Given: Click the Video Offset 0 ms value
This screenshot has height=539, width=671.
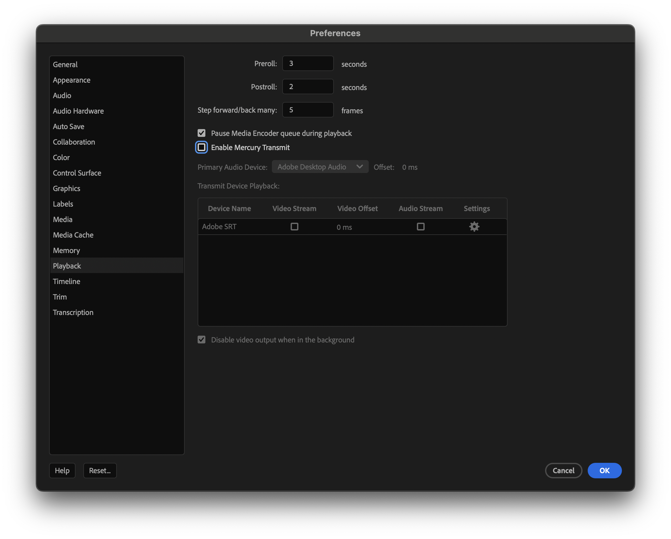Looking at the screenshot, I should (x=344, y=227).
